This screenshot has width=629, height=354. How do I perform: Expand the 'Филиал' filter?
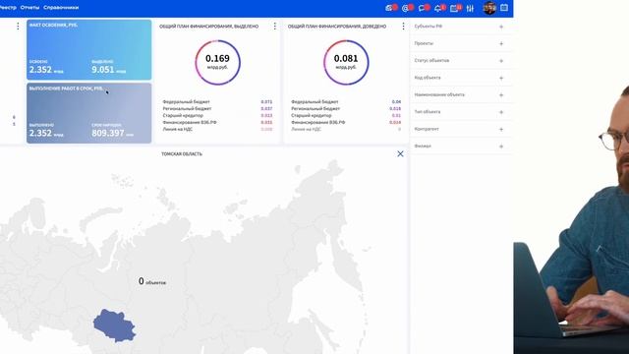501,147
